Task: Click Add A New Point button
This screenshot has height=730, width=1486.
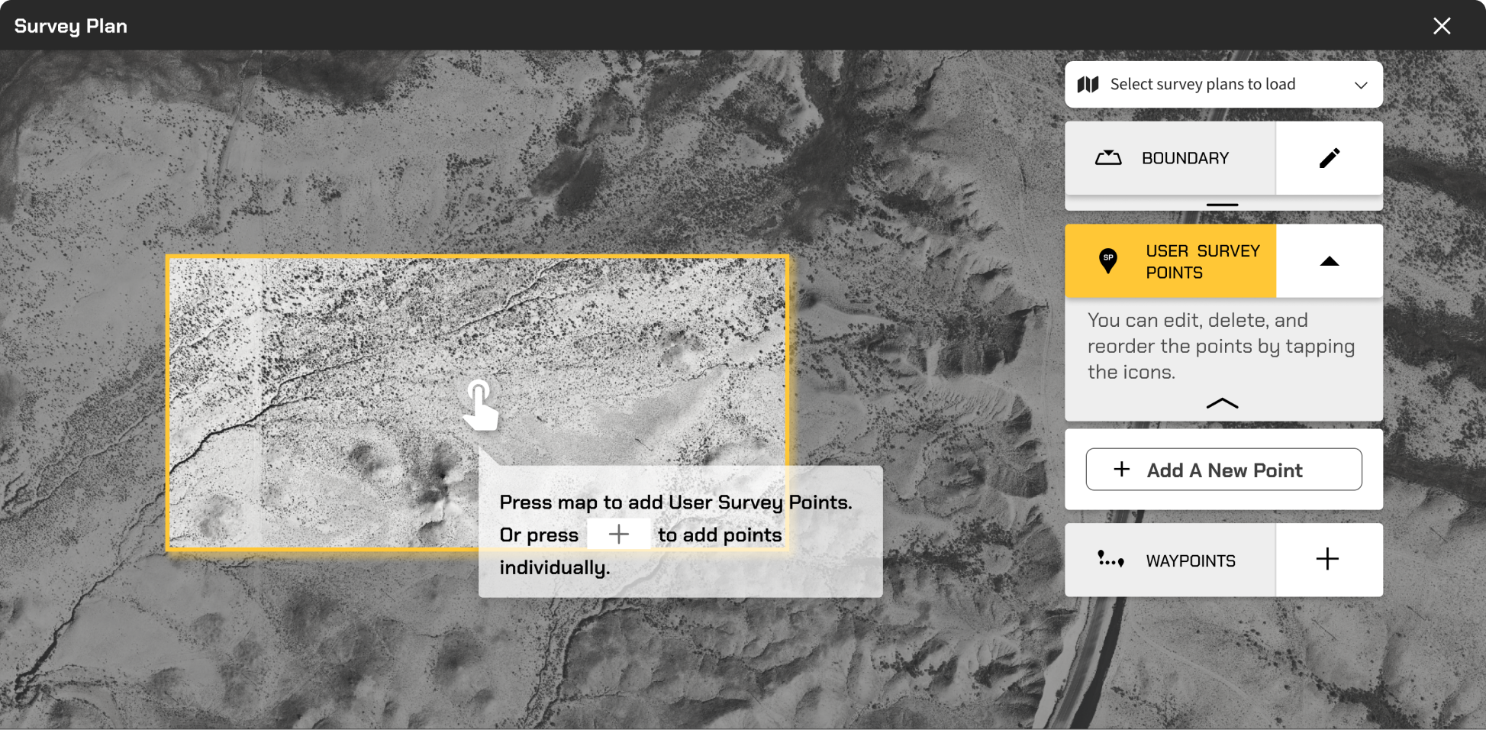Action: click(1223, 470)
